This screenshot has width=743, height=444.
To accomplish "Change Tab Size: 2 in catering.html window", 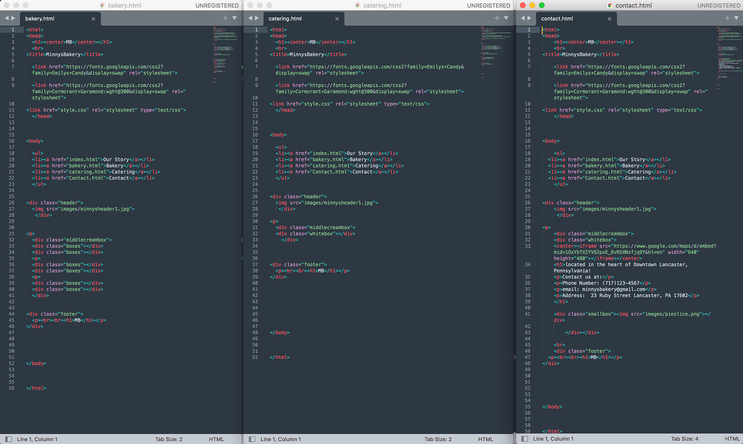I will click(438, 439).
